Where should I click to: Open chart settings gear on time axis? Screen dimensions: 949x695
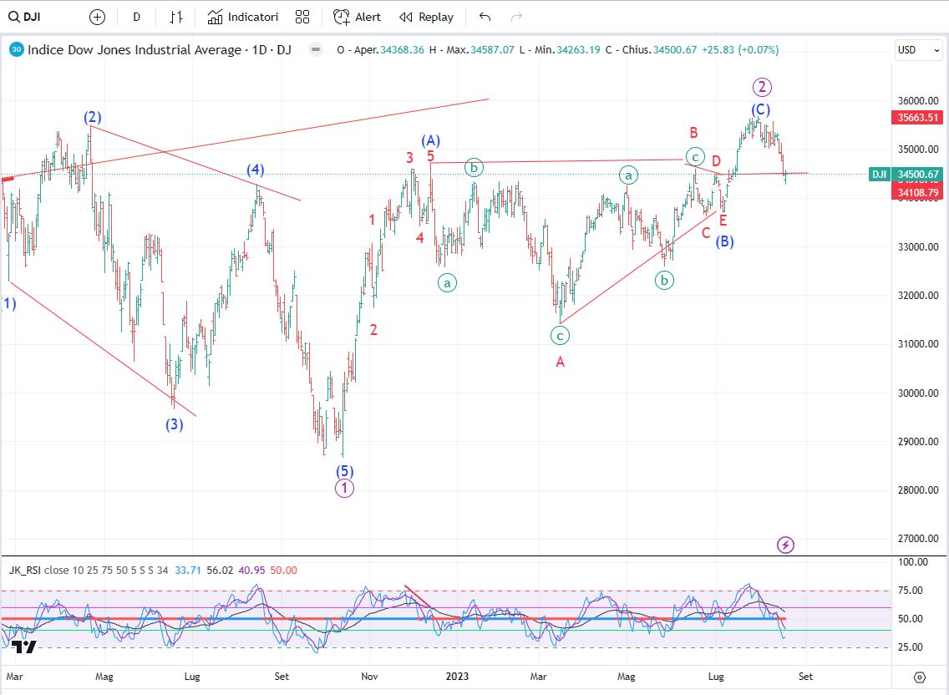[919, 677]
